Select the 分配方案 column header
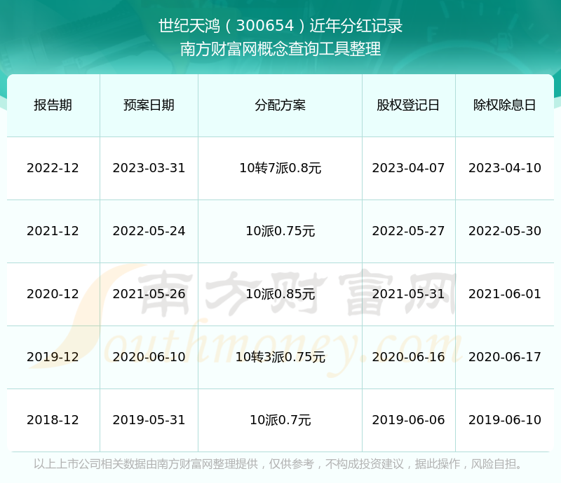Image resolution: width=561 pixels, height=483 pixels. pyautogui.click(x=280, y=105)
